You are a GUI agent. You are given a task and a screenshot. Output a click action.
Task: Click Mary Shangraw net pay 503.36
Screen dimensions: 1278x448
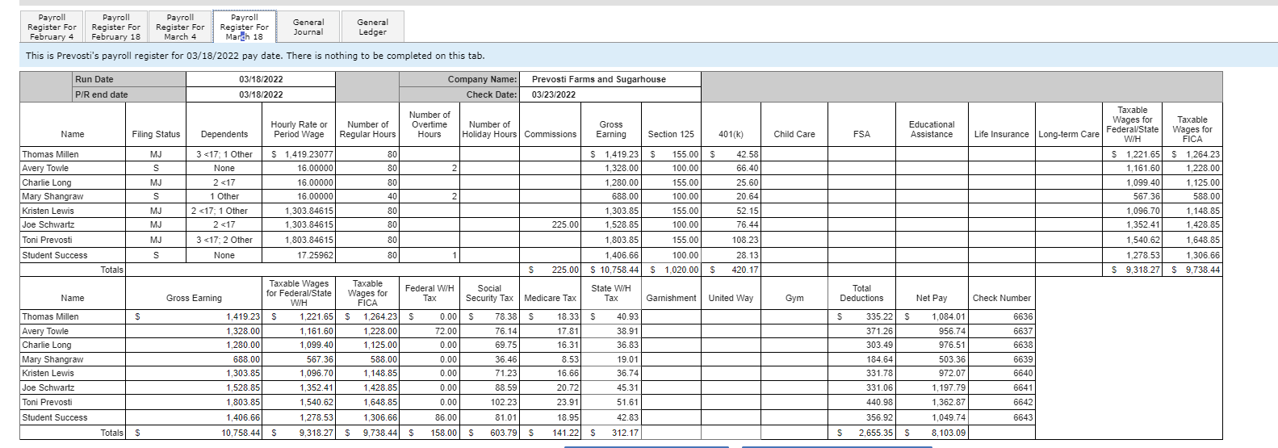click(952, 359)
